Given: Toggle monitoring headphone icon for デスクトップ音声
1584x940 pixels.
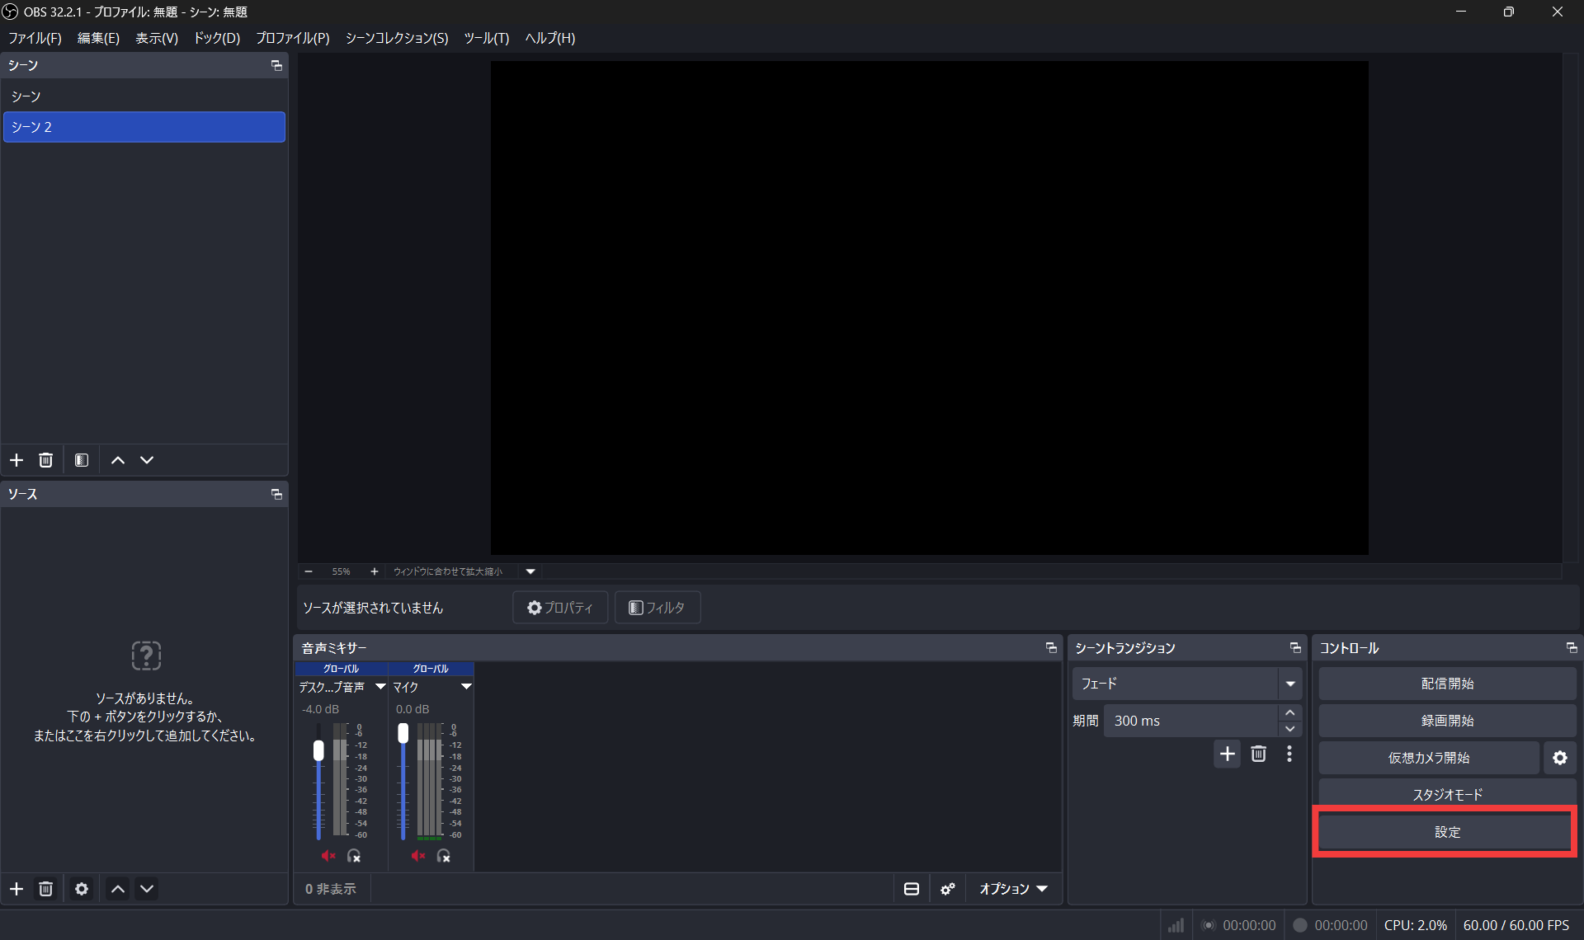Looking at the screenshot, I should (x=354, y=856).
